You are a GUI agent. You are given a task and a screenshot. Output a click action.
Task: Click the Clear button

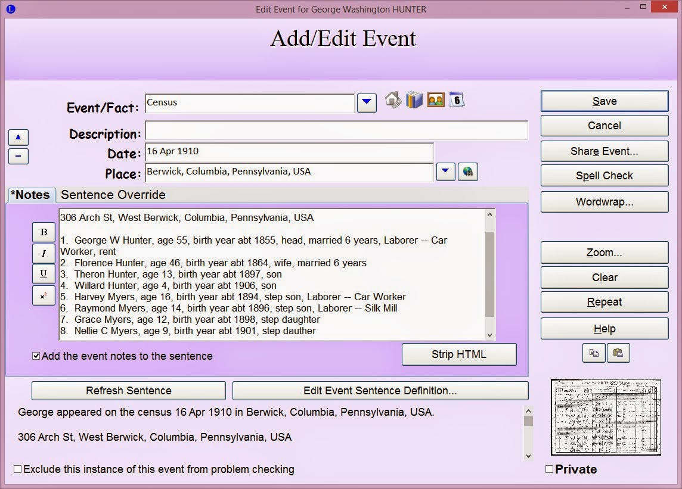(x=604, y=278)
